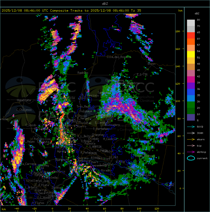Click the pink bip arrow in legend
Screen dimensions: 210x212
191,146
